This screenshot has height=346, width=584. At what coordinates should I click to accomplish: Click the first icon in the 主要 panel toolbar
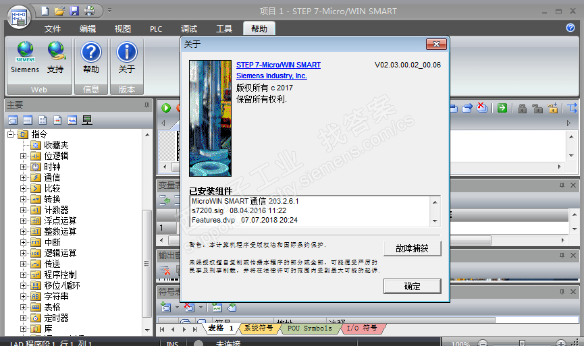coord(13,120)
